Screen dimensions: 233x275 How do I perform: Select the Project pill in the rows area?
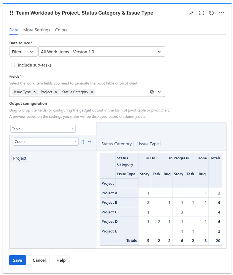[x=20, y=158]
